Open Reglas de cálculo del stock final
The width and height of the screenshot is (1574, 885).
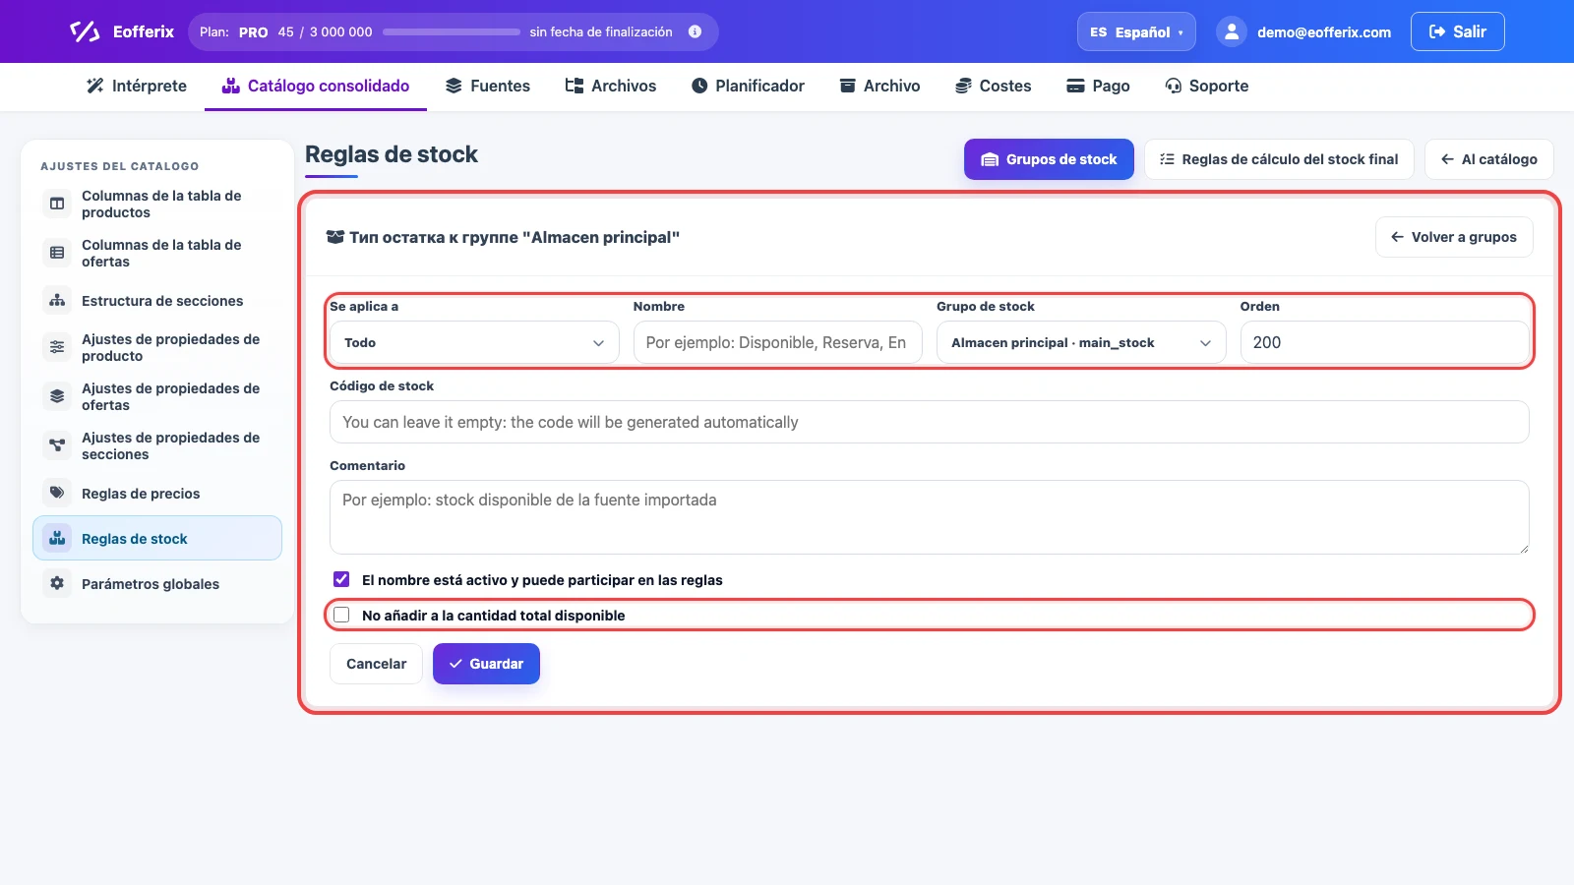(1279, 159)
